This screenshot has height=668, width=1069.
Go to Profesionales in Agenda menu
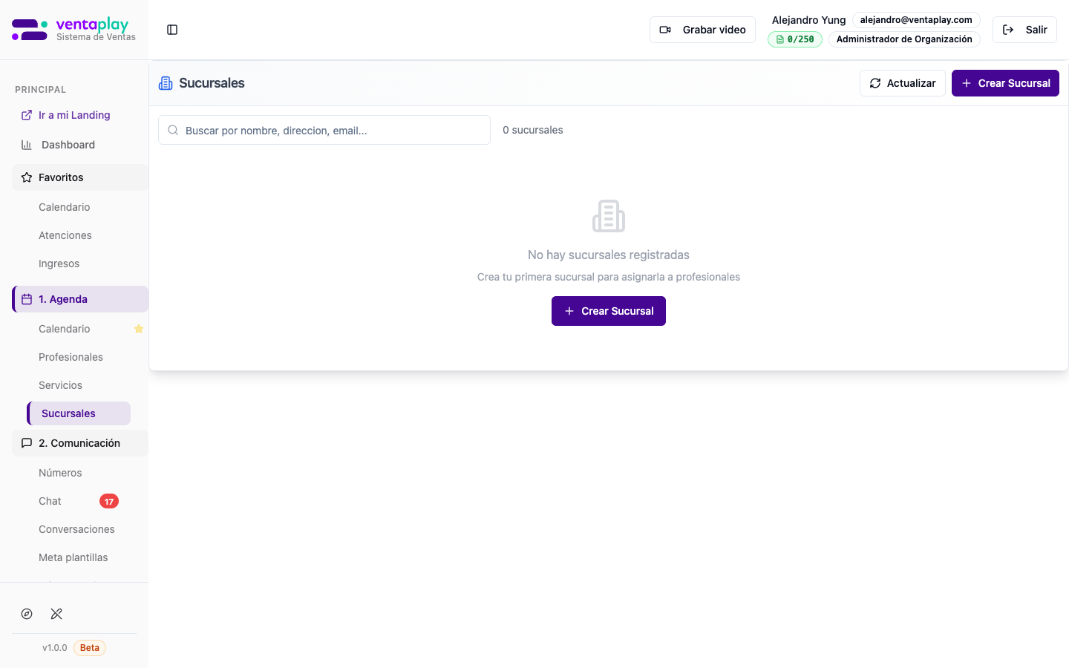point(71,357)
